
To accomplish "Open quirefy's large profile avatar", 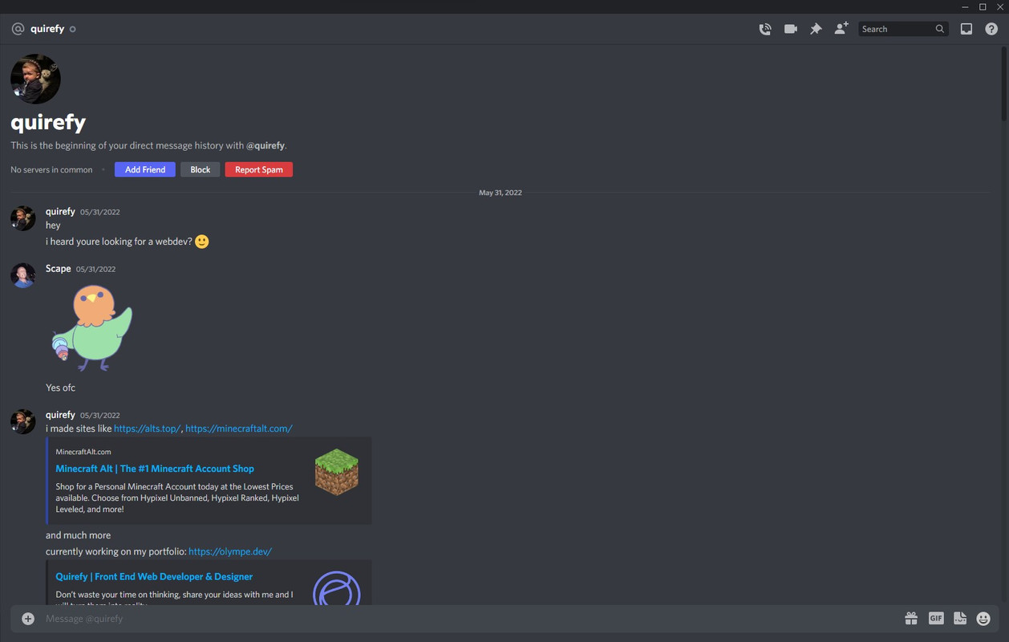I will coord(35,79).
